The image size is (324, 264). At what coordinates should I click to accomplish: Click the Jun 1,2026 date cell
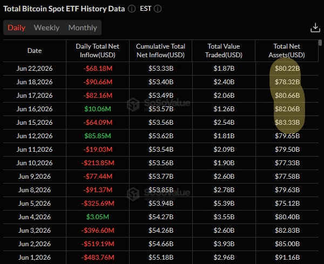35,257
